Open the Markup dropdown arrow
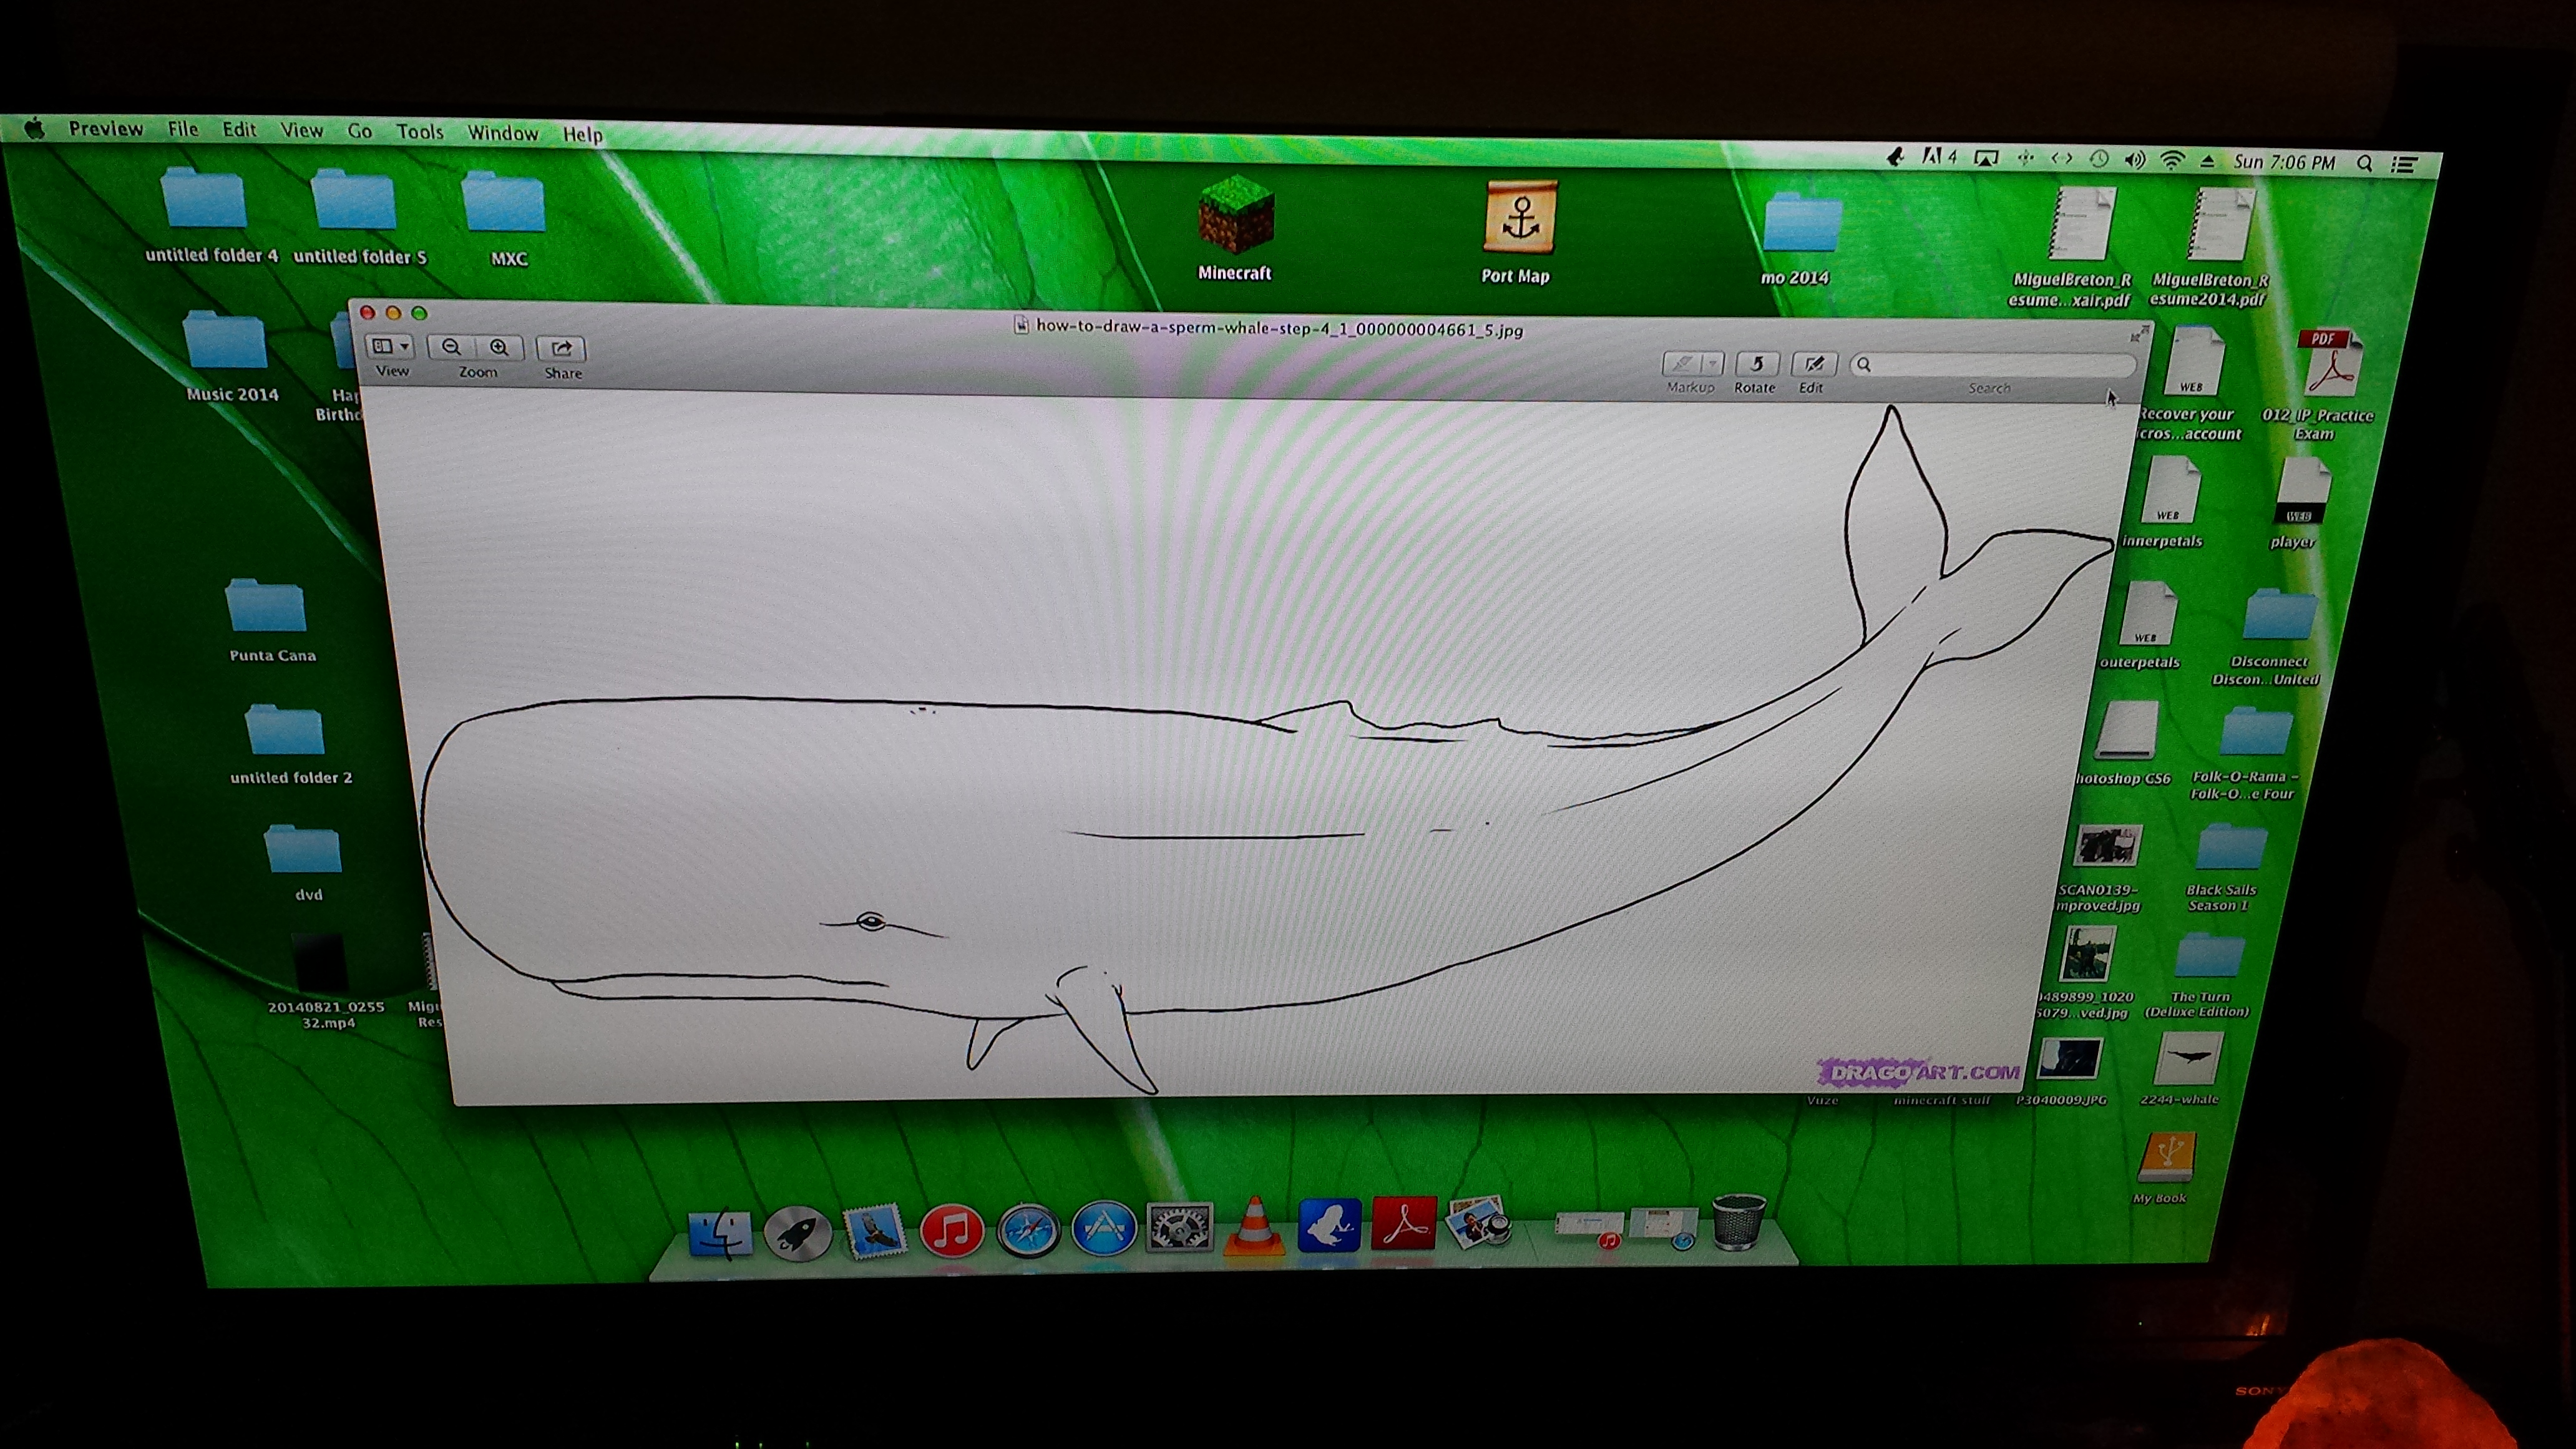The height and width of the screenshot is (1449, 2576). [x=1714, y=364]
